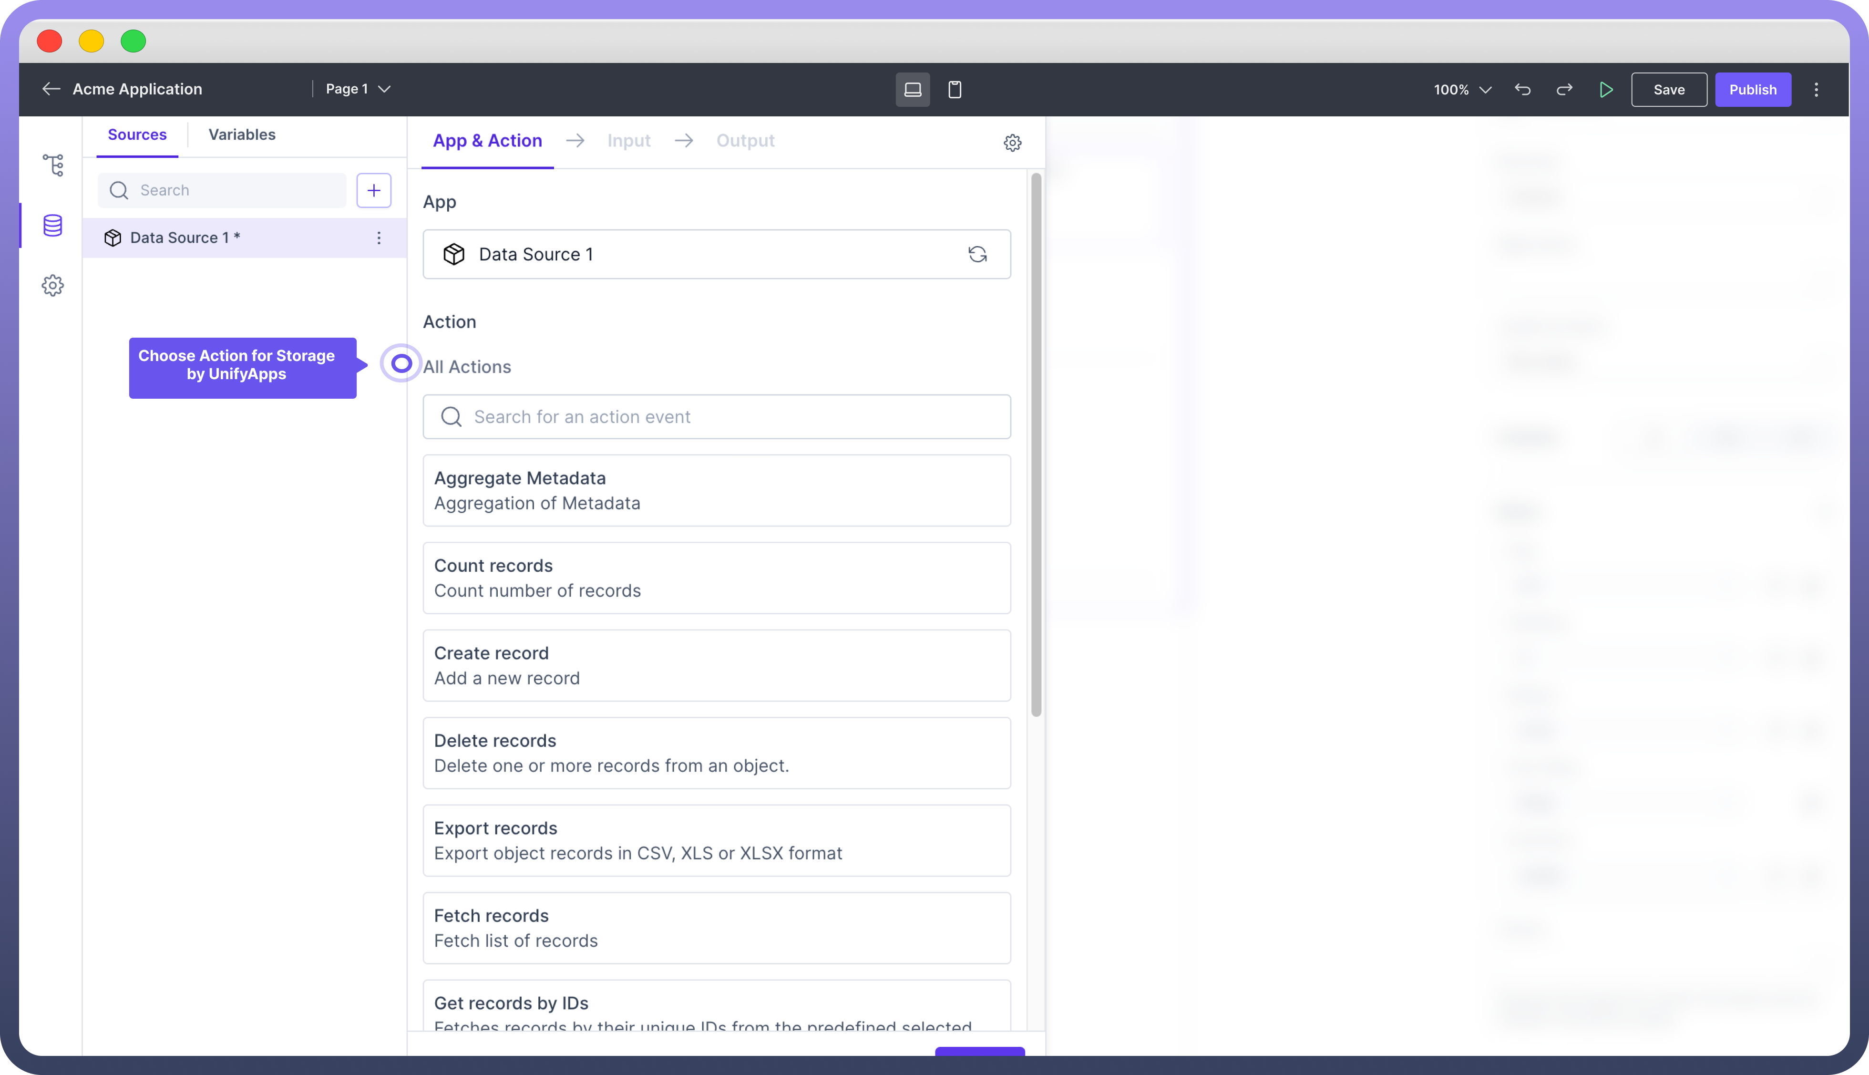Select the Sources tab
Viewport: 1869px width, 1075px height.
pos(137,134)
